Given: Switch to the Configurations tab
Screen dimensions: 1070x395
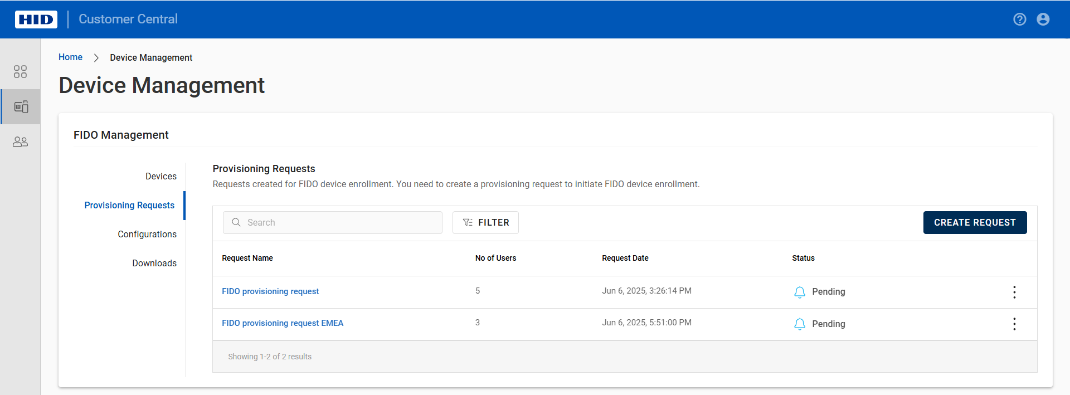Looking at the screenshot, I should point(147,234).
